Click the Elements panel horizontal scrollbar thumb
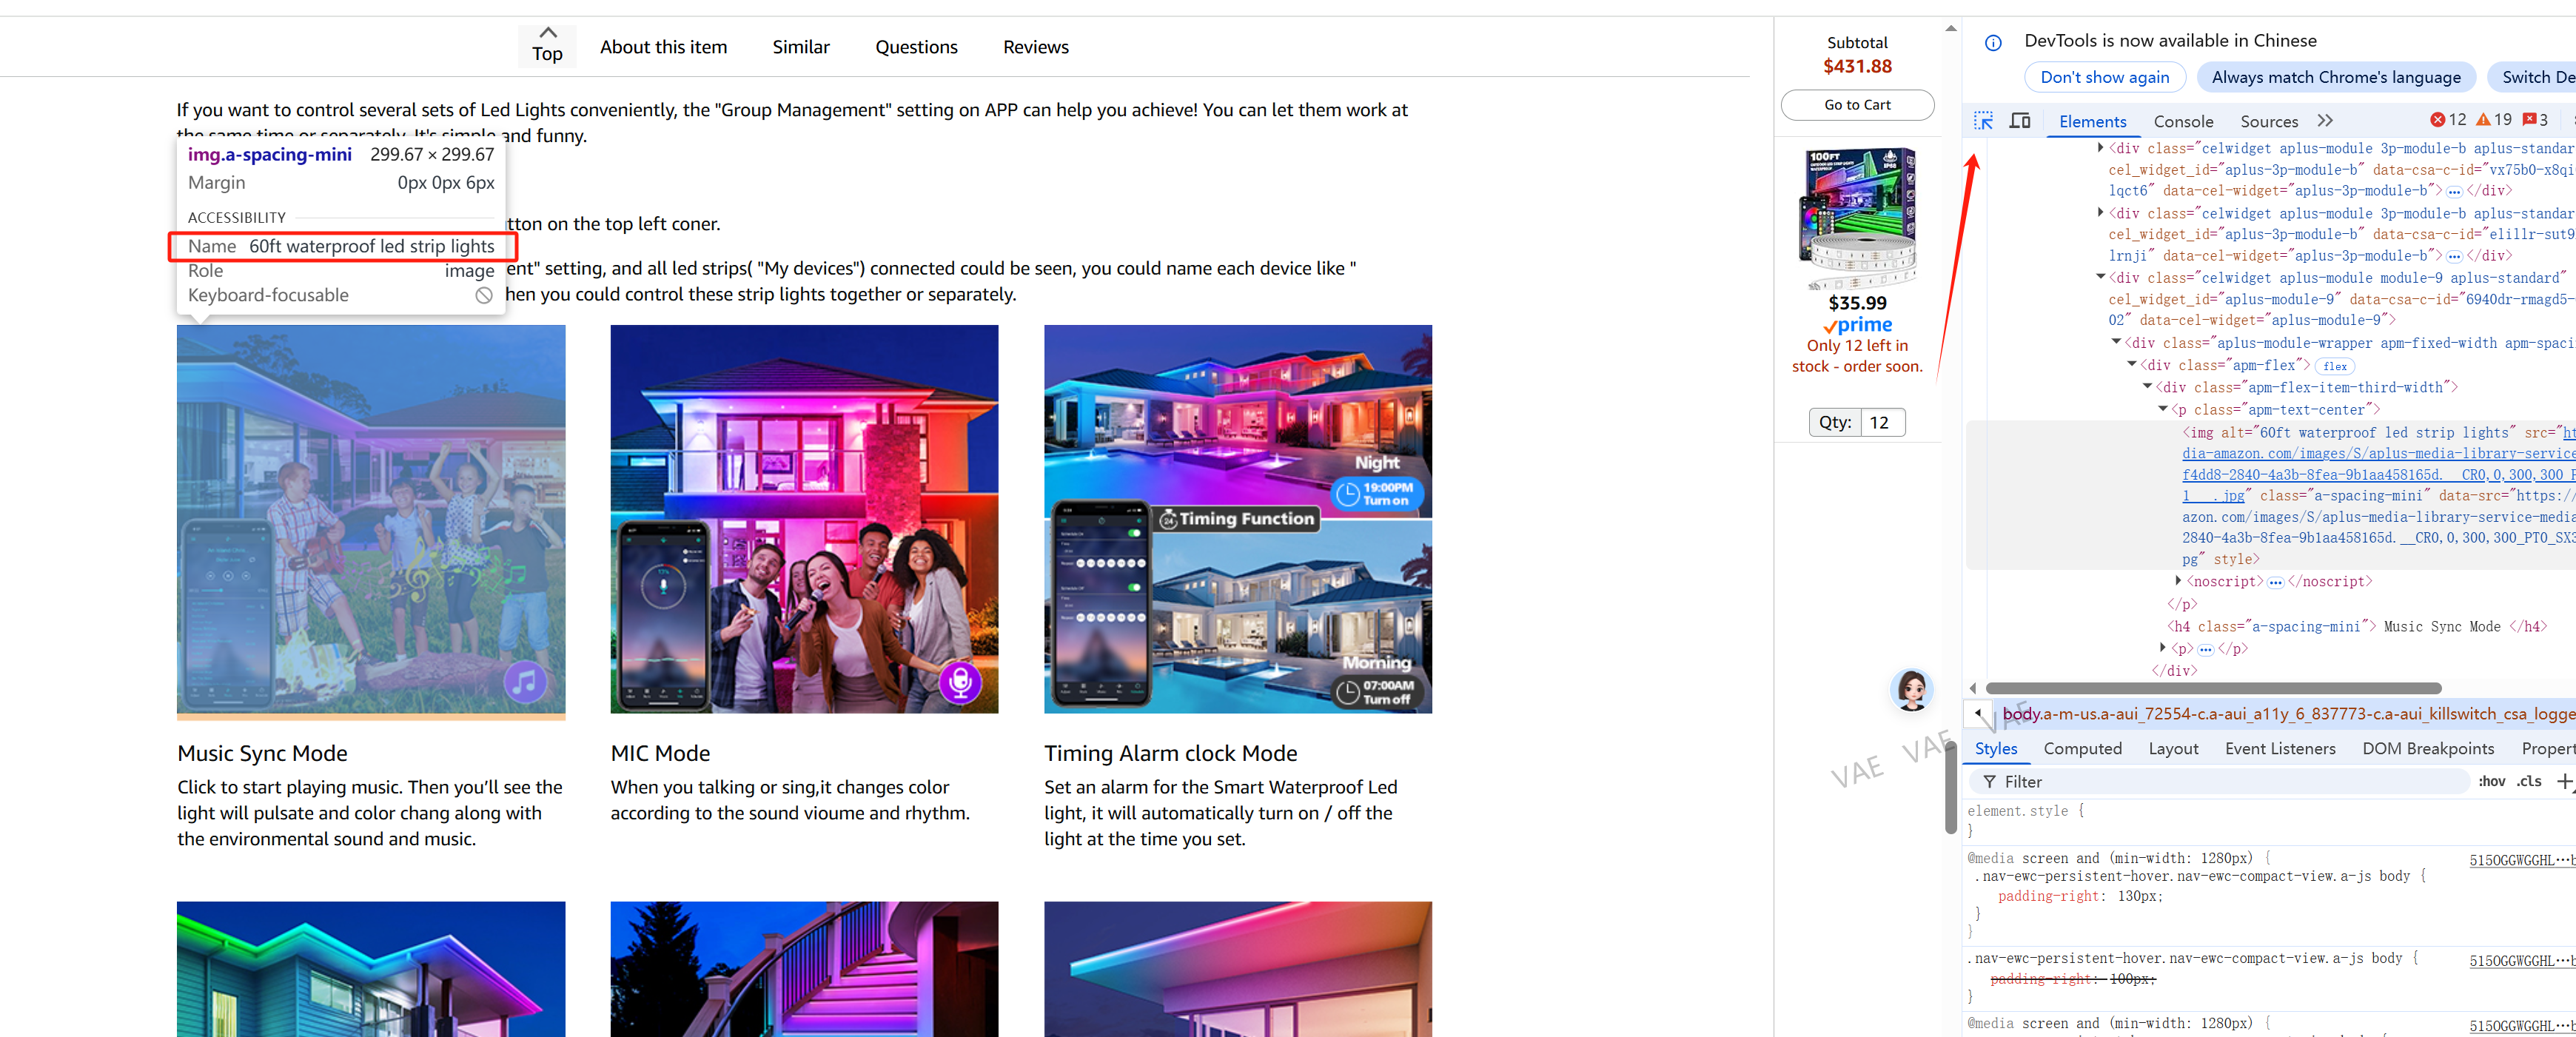The height and width of the screenshot is (1037, 2576). (2213, 688)
